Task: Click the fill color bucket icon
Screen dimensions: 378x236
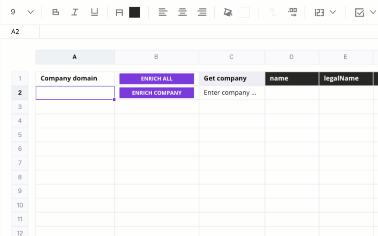Action: [228, 12]
